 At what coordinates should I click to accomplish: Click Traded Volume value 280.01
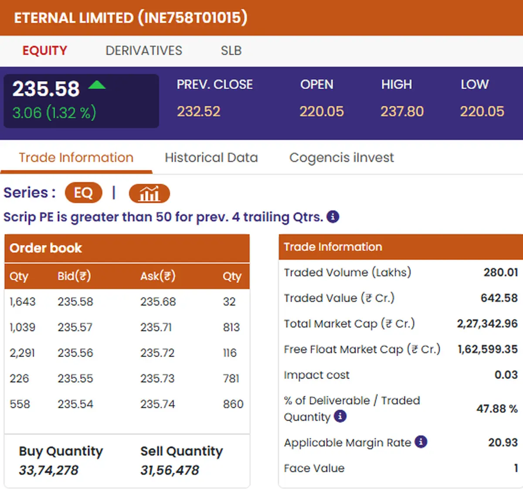(x=501, y=272)
